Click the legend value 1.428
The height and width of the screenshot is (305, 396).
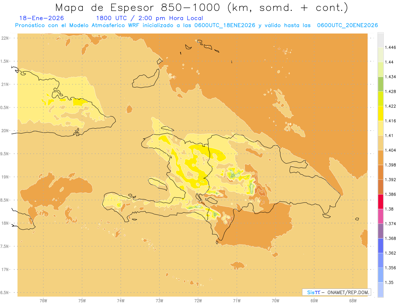coord(390,91)
